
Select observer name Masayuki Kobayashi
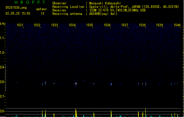(105, 3)
